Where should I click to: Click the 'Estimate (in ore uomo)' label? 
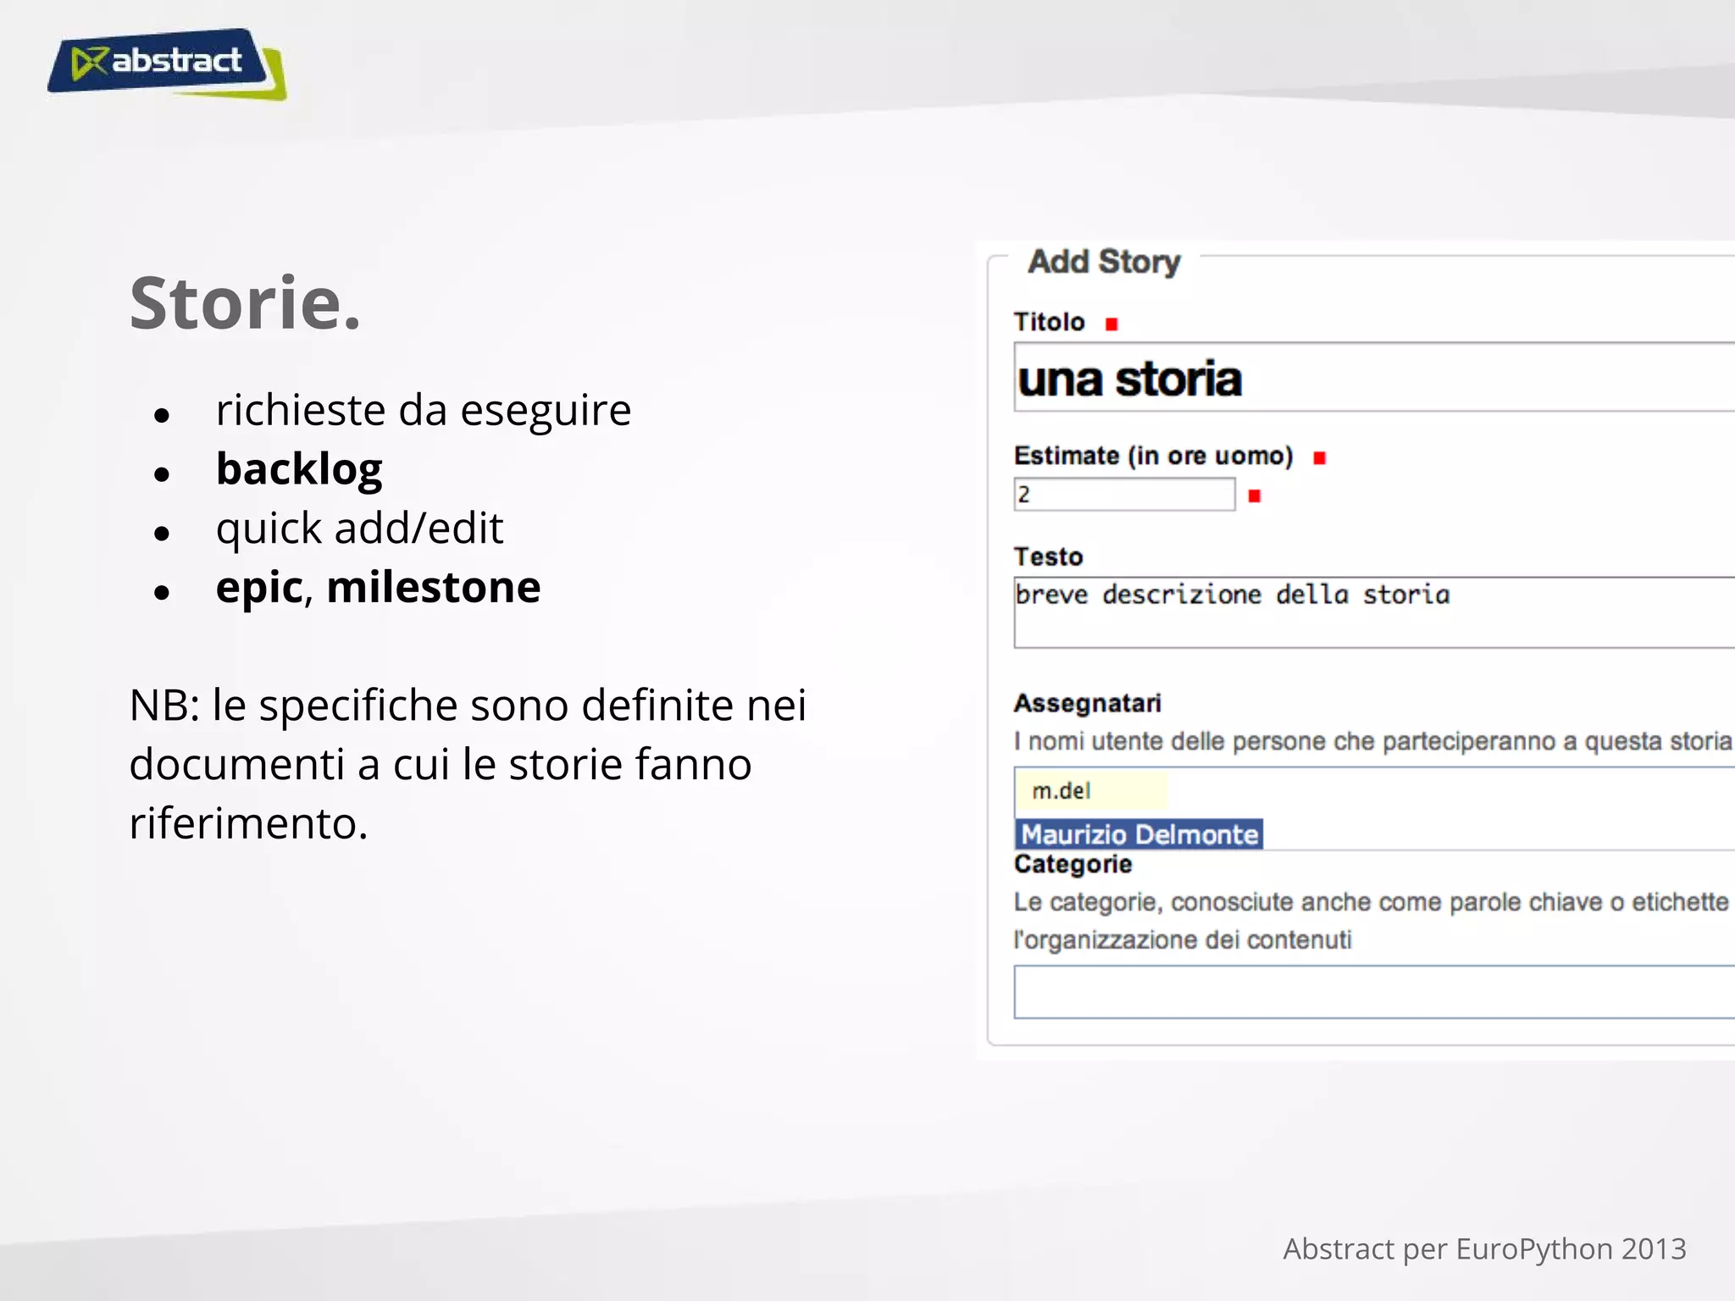click(x=1153, y=456)
